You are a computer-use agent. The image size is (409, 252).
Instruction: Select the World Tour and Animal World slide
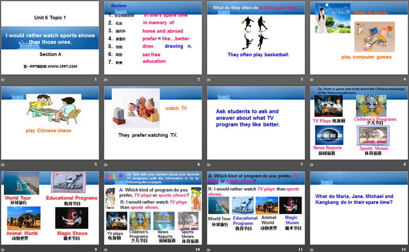(x=50, y=208)
